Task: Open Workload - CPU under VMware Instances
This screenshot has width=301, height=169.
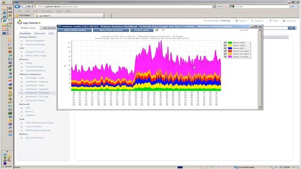Action: 35,78
